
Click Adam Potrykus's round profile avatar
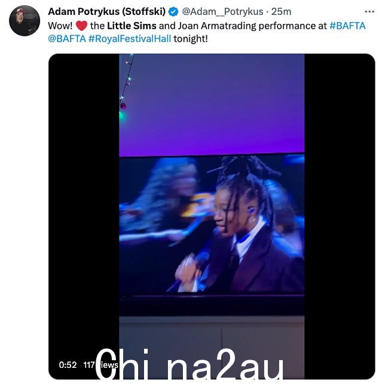pyautogui.click(x=25, y=21)
